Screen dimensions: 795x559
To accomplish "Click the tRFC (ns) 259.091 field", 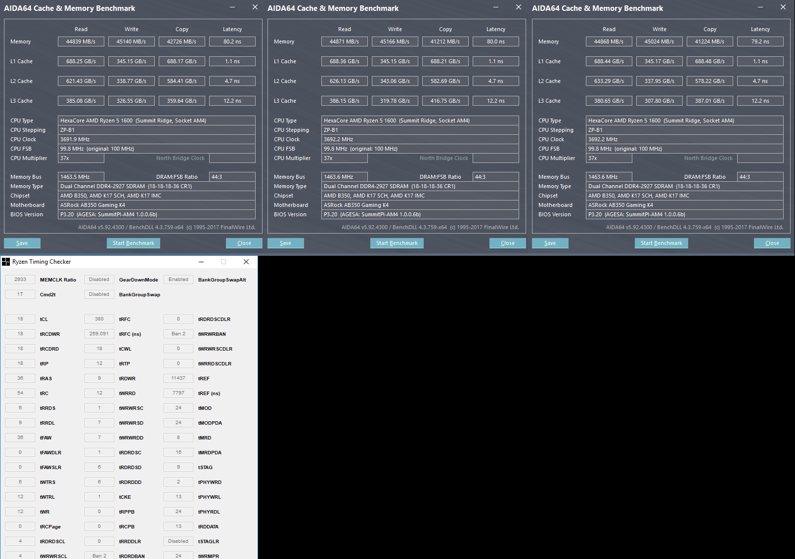I will [x=99, y=334].
